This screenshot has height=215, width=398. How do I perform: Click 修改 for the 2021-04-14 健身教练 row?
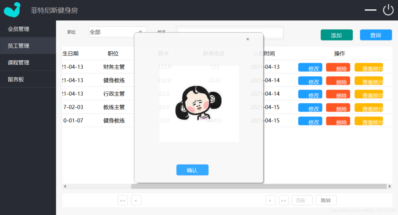tap(310, 81)
